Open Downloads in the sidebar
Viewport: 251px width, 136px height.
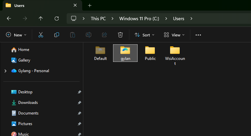tap(28, 103)
